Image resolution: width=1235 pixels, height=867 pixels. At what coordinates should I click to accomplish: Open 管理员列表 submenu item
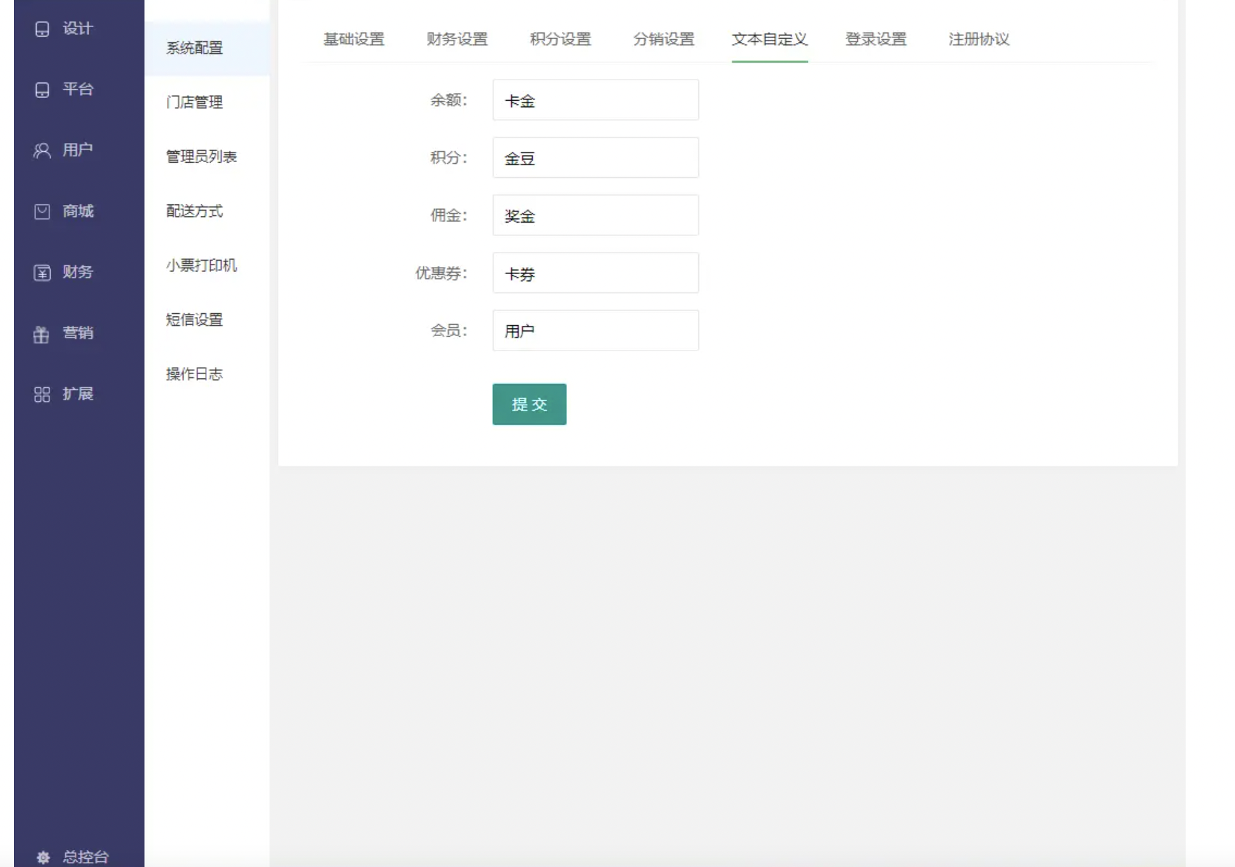tap(201, 157)
